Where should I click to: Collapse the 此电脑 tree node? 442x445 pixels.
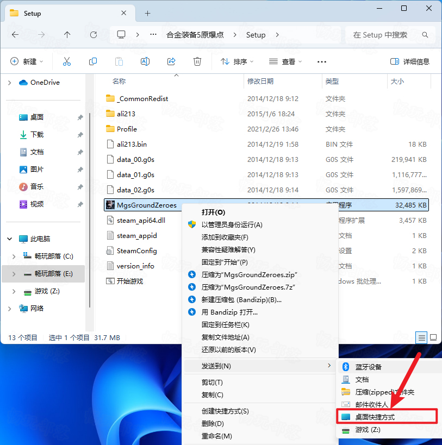pyautogui.click(x=10, y=239)
